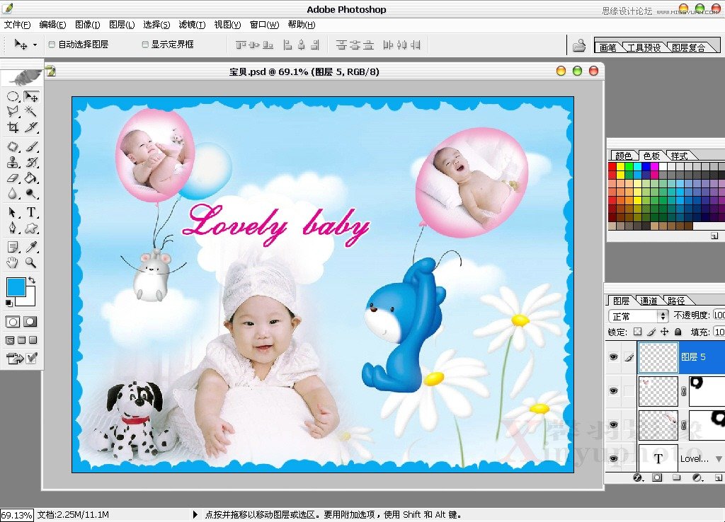Open the new adjustment layer menu
725x522 pixels.
click(697, 477)
